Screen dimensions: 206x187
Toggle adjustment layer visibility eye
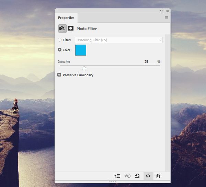[148, 176]
